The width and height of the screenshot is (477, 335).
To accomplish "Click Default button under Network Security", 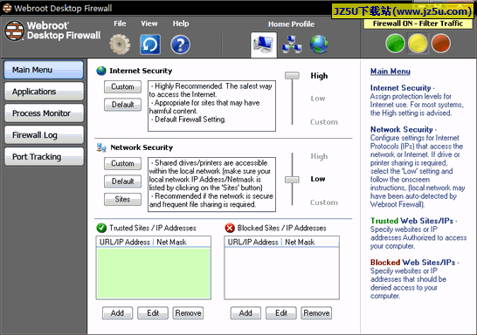I will point(122,181).
